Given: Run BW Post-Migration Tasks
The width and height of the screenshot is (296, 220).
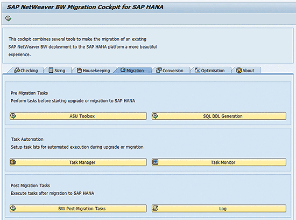Looking at the screenshot, I should 78,209.
